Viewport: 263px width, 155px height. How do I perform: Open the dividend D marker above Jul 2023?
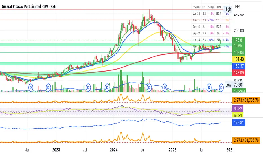pyautogui.click(x=89, y=88)
